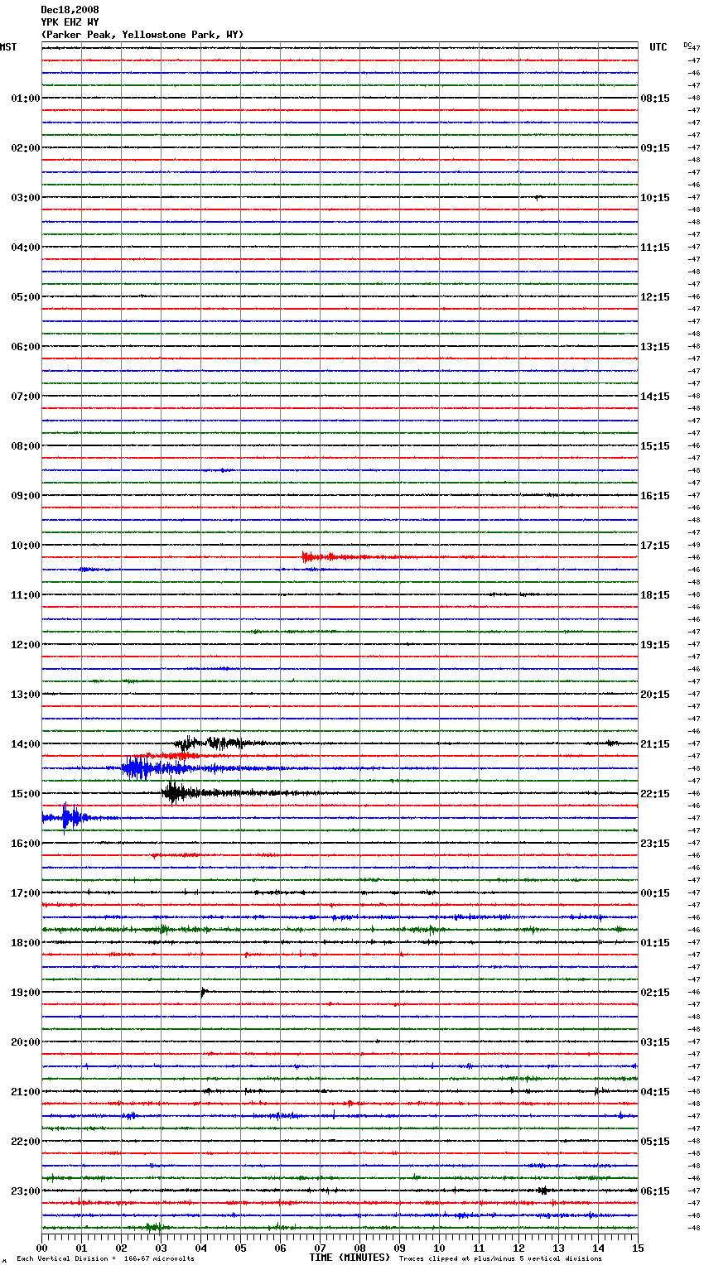Image resolution: width=704 pixels, height=1270 pixels.
Task: Select the 11:00 MST time label
Action: coord(26,595)
